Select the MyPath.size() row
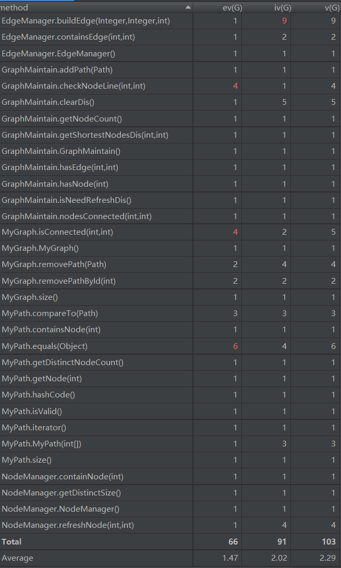The width and height of the screenshot is (341, 568). 170,460
